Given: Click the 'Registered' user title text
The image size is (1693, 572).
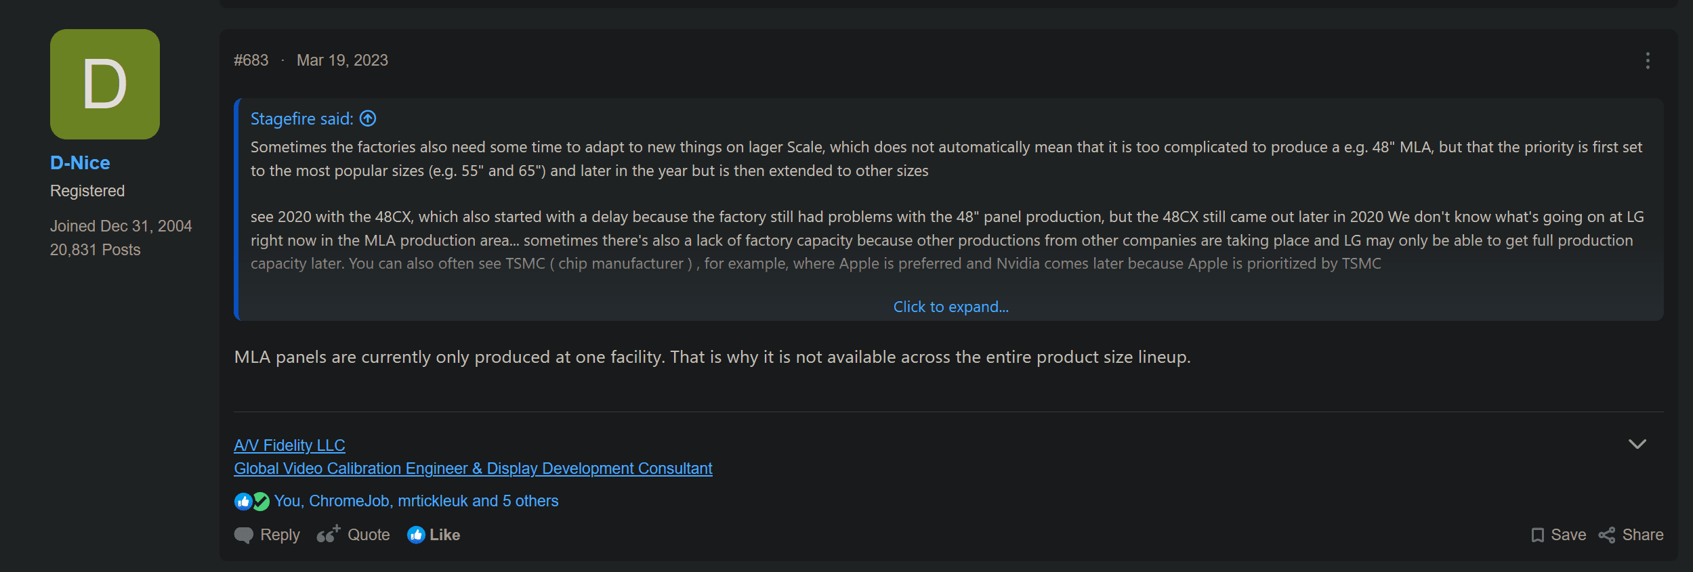Looking at the screenshot, I should (87, 191).
